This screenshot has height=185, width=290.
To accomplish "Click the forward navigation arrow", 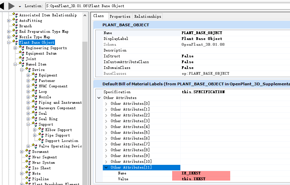I will (x=11, y=6).
